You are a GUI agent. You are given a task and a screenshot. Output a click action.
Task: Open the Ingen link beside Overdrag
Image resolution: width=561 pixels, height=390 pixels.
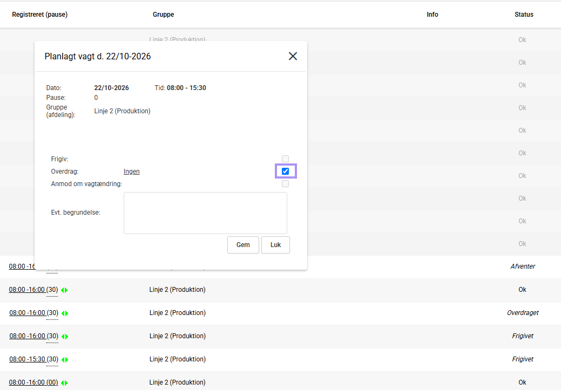(132, 172)
